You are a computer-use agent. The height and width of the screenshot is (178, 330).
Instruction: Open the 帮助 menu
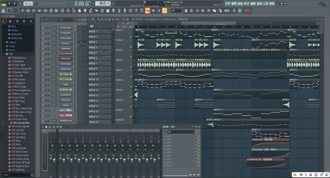pyautogui.click(x=272, y=4)
